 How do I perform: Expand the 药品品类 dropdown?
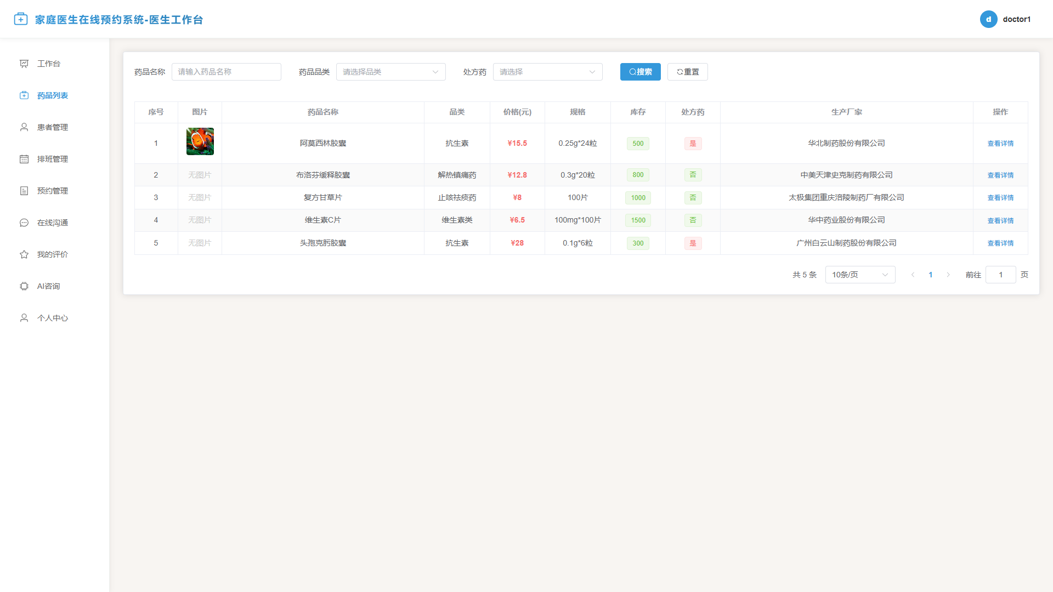tap(390, 72)
